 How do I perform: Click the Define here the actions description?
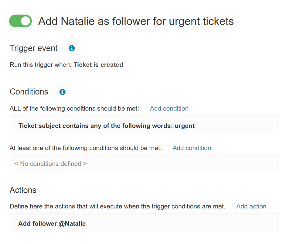tap(117, 206)
